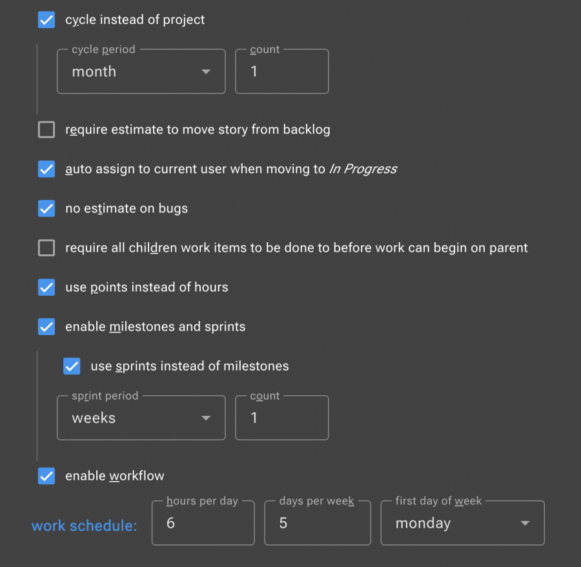Select the days per week field
Screen dimensions: 581x567
click(317, 523)
